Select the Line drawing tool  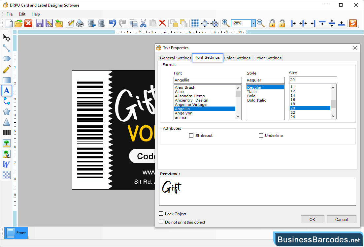pyautogui.click(x=7, y=48)
